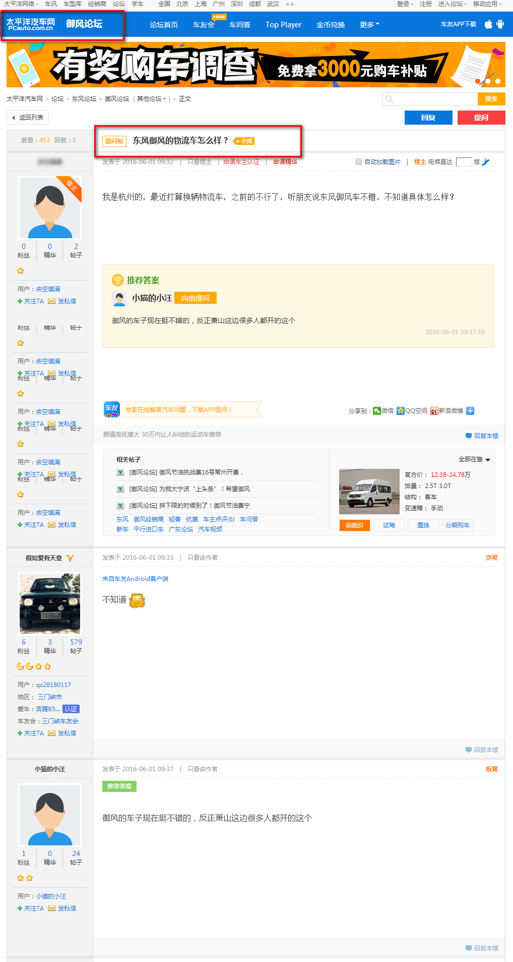Click the 注册 link in top bar
513x962 pixels.
(x=426, y=4)
